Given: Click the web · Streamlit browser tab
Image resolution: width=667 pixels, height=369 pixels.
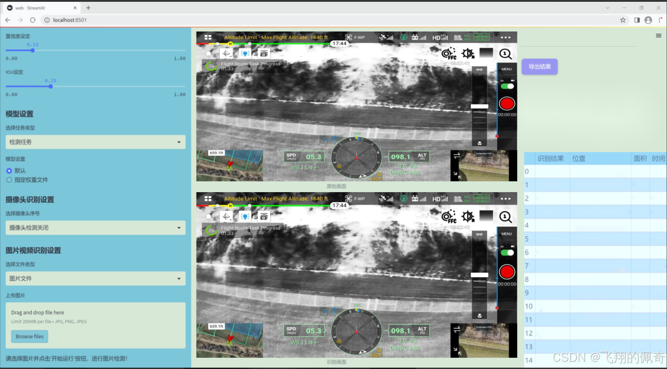Looking at the screenshot, I should (41, 8).
